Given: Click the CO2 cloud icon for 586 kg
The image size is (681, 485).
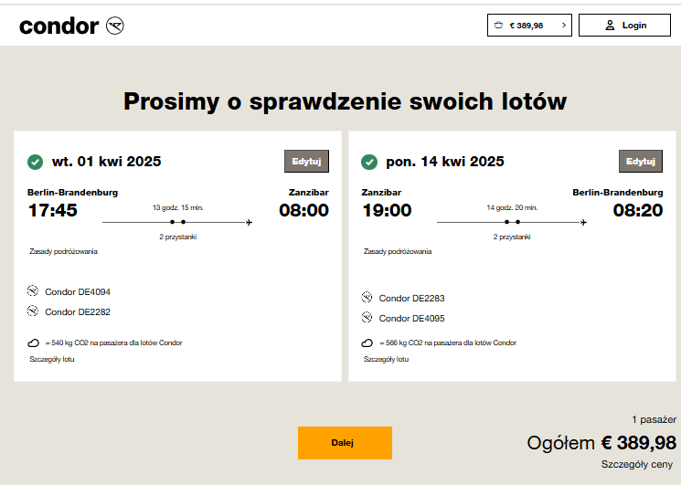Looking at the screenshot, I should [367, 343].
